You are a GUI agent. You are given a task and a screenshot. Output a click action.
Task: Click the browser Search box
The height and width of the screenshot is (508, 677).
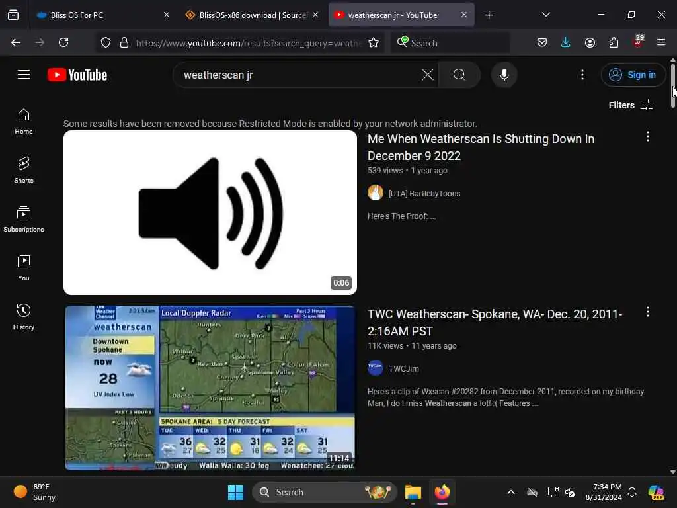click(450, 43)
